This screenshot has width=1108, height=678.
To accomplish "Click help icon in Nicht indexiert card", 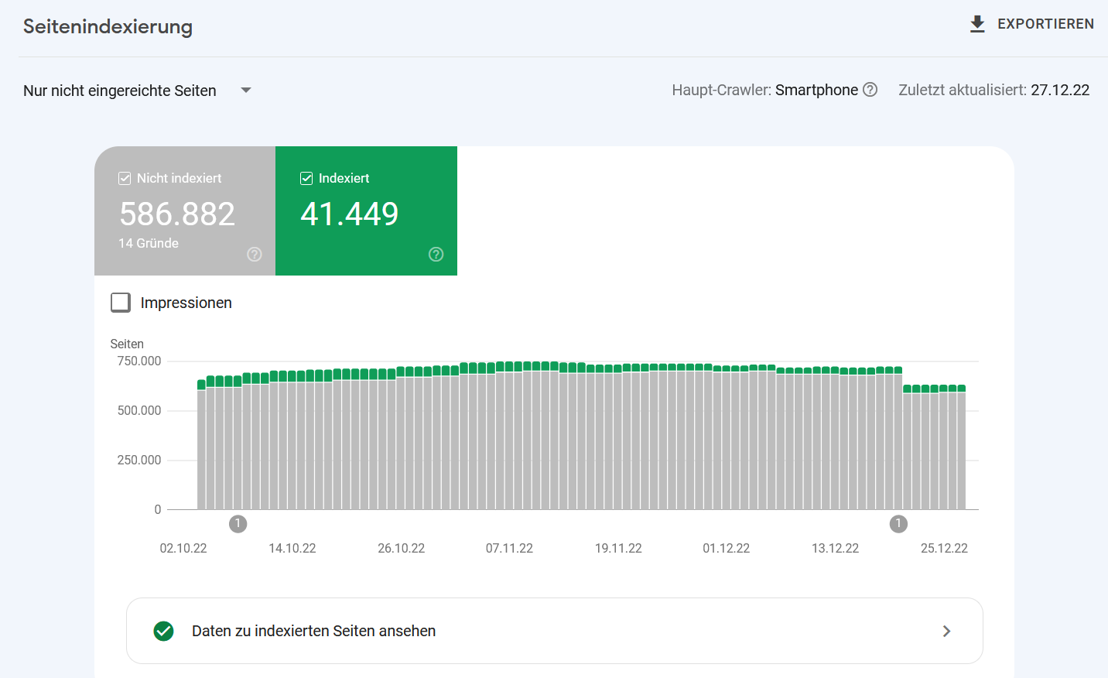I will (255, 255).
